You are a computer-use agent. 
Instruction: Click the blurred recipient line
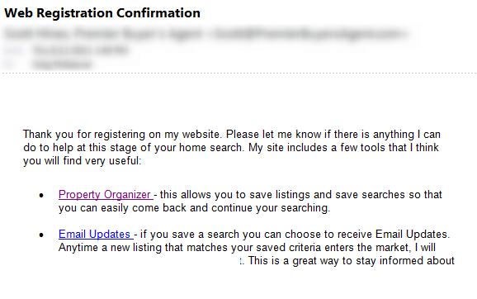(63, 64)
